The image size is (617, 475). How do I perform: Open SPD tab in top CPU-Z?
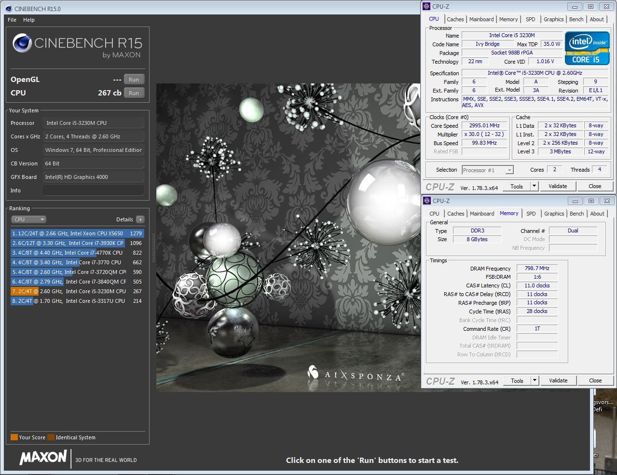tap(531, 19)
